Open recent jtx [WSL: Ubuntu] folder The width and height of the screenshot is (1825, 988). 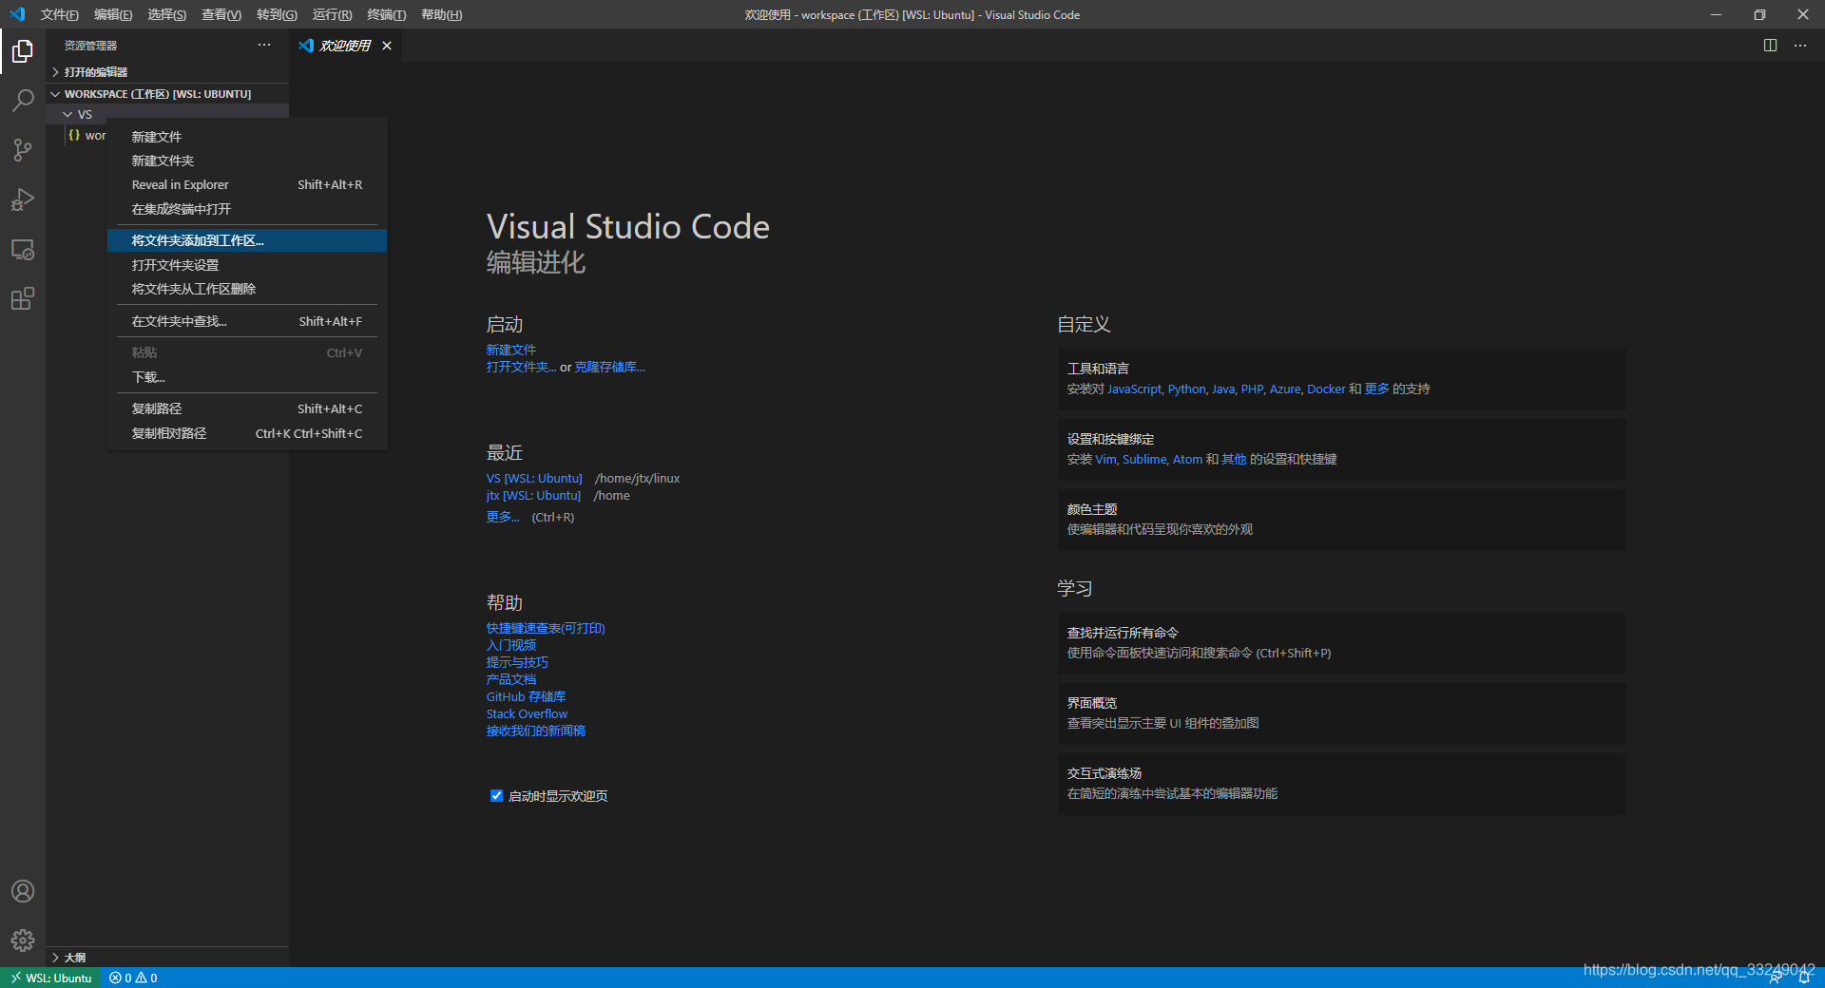533,496
